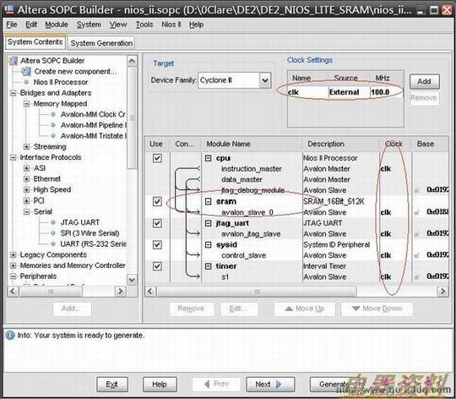Expand the Legacy Components tree node
Image resolution: width=456 pixels, height=399 pixels.
tap(13, 255)
